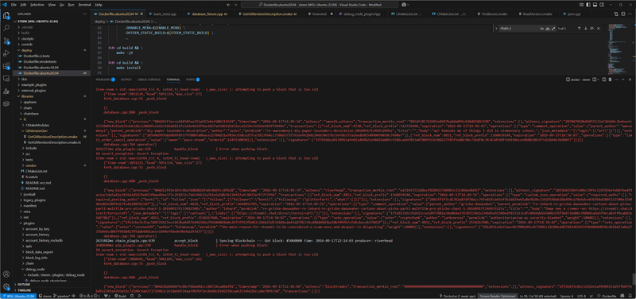Open the Manage gear icon
This screenshot has height=299, width=636.
tap(6, 286)
